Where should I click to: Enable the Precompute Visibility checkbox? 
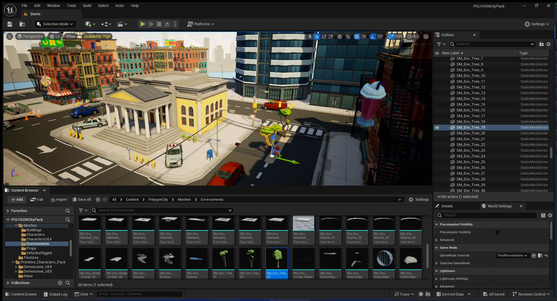pos(497,232)
